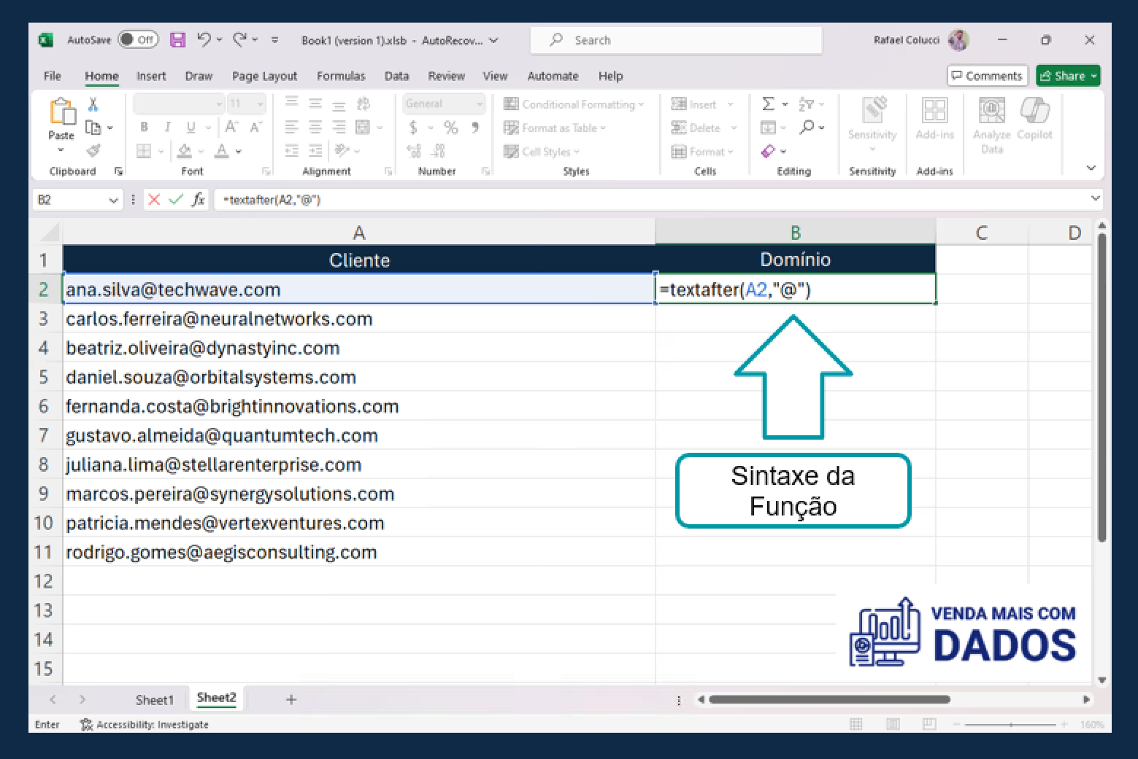Switch to the Sheet1 worksheet tab
Screen dimensions: 1138x759
click(x=155, y=698)
